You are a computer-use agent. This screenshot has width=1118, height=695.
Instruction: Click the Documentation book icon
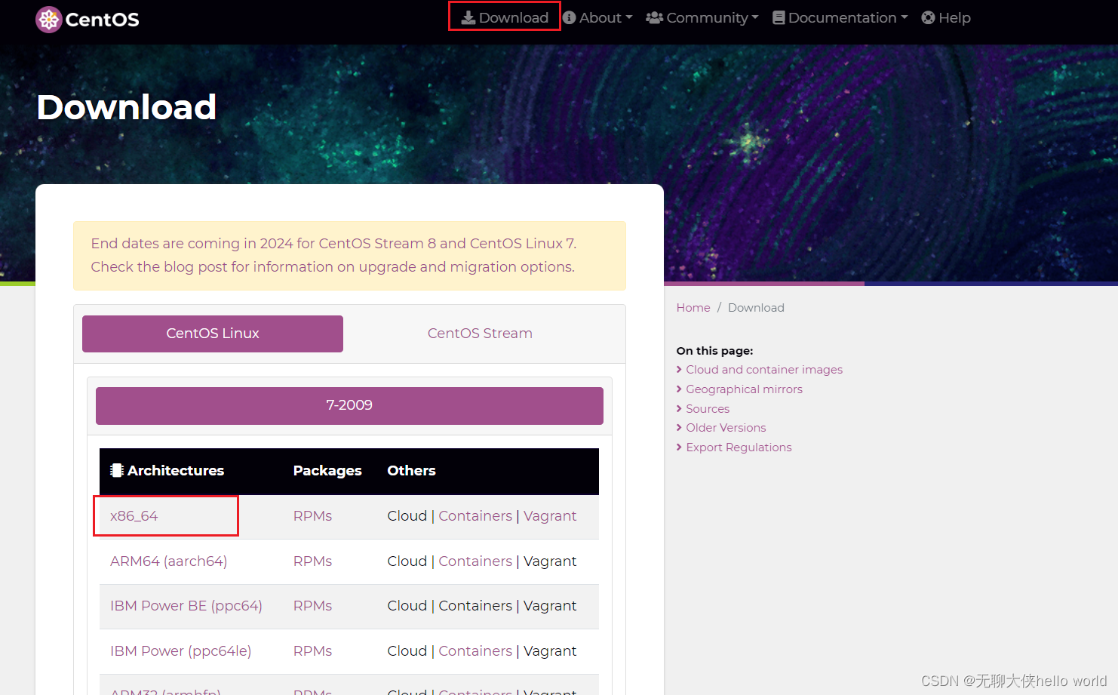click(779, 17)
